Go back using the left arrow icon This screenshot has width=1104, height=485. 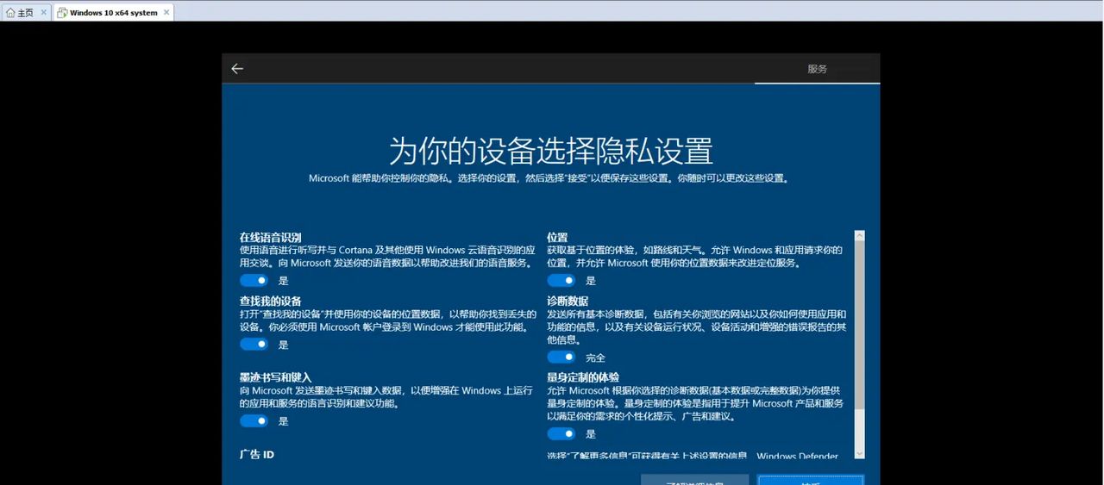pyautogui.click(x=237, y=69)
